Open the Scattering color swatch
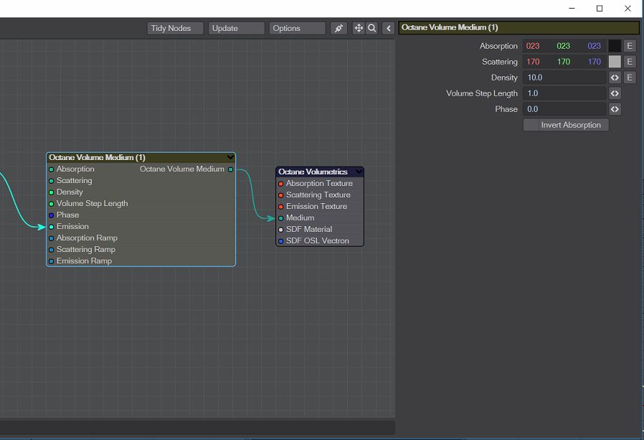Image resolution: width=644 pixels, height=440 pixels. [x=615, y=62]
